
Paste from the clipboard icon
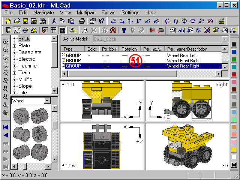pos(71,21)
